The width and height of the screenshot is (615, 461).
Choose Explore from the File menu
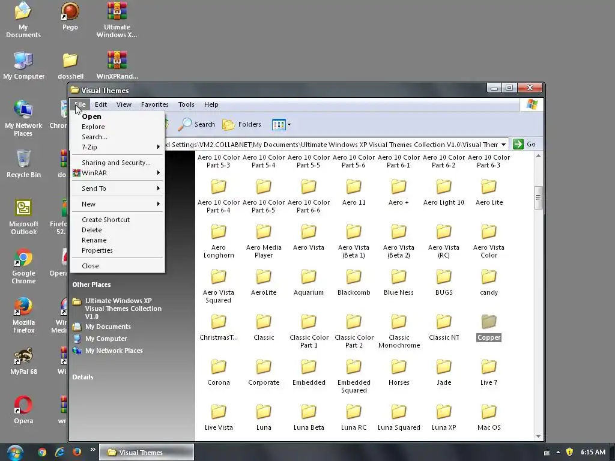click(117, 127)
